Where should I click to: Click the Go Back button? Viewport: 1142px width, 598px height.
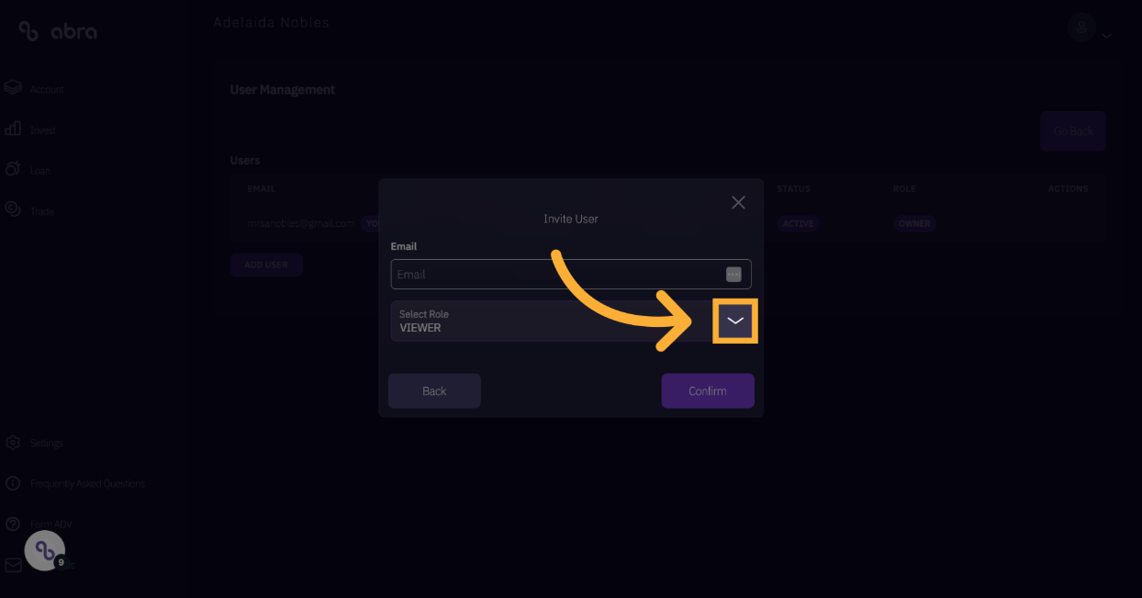(1073, 131)
